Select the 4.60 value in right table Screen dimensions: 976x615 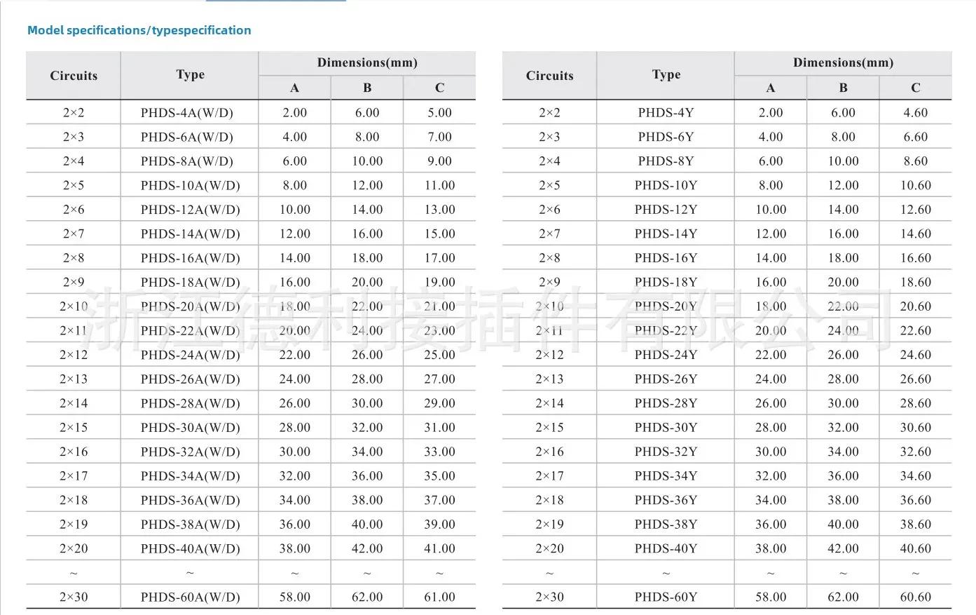pos(915,112)
